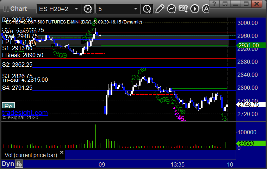Click the 09 date marker on time axis
This screenshot has height=169, width=267.
[102, 164]
